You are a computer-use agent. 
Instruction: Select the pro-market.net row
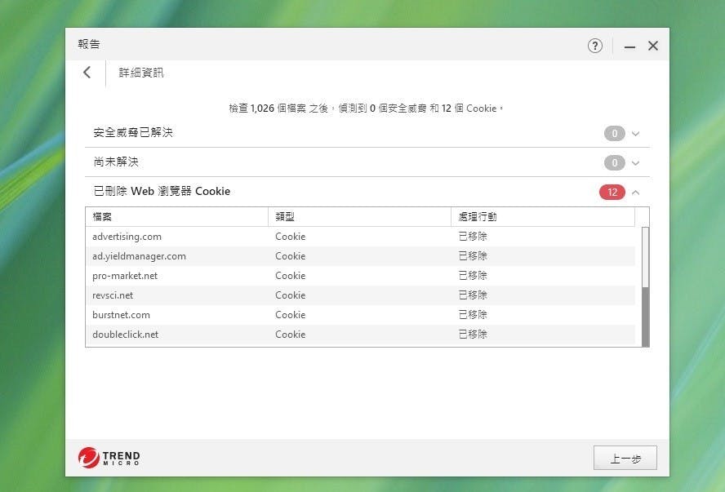(360, 276)
